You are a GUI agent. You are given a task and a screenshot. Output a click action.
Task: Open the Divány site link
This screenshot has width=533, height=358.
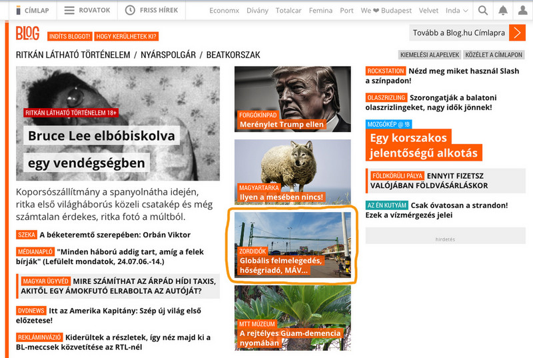pos(257,11)
